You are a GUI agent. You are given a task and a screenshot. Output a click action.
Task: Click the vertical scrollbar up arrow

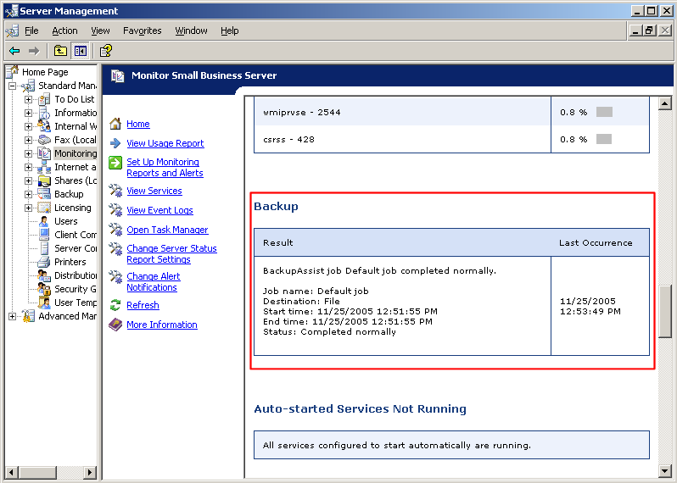coord(665,103)
